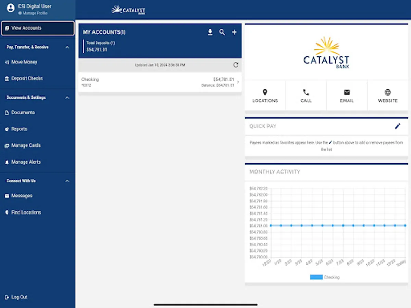Click the Call phone icon

click(306, 92)
